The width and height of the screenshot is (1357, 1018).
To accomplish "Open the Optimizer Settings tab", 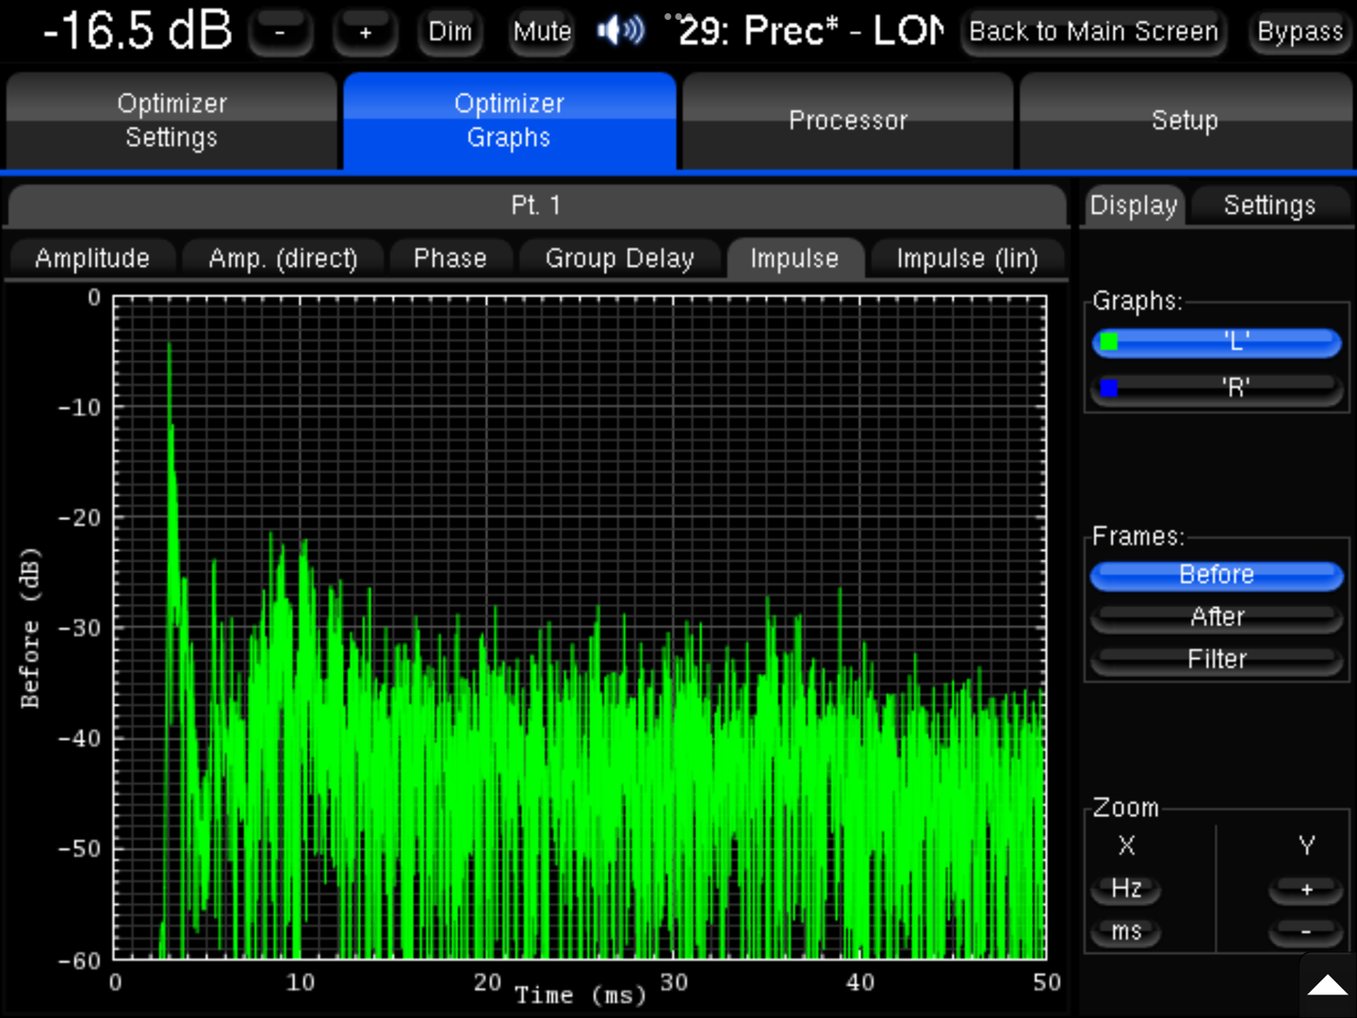I will coord(172,121).
